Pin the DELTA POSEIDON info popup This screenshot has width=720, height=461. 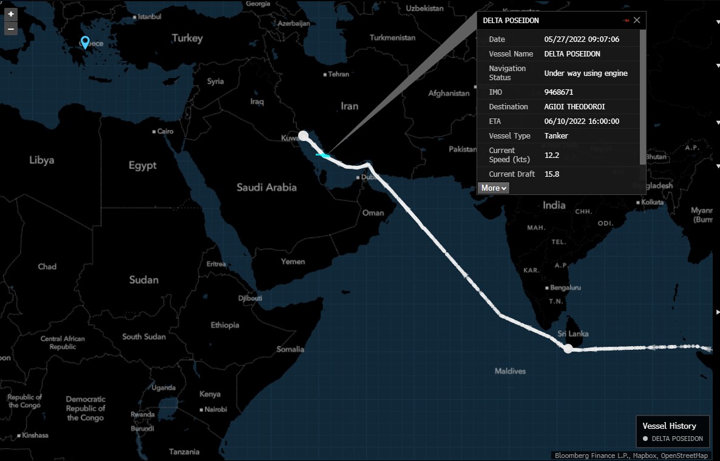pos(626,20)
